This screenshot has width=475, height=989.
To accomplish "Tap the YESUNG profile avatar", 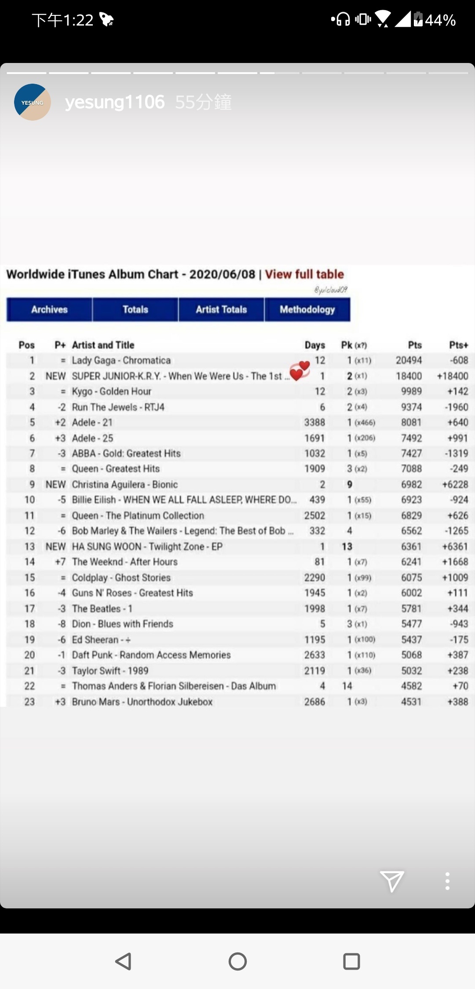I will click(33, 102).
